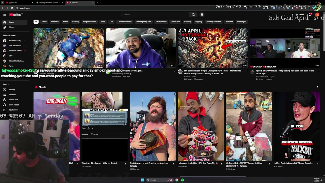The width and height of the screenshot is (325, 183).
Task: Open options for Second Week of April video
Action: tap(247, 71)
